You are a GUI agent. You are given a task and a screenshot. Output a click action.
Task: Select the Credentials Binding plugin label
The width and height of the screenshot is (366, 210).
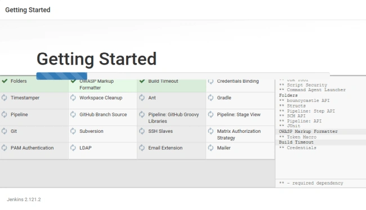[x=238, y=81]
